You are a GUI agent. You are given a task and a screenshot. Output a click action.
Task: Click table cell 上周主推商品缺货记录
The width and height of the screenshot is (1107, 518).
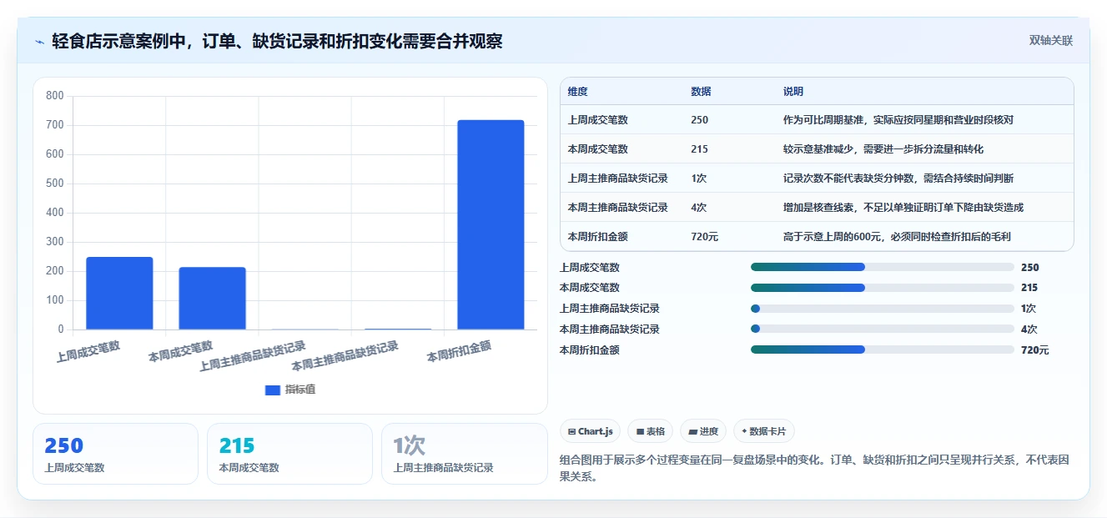pyautogui.click(x=617, y=179)
